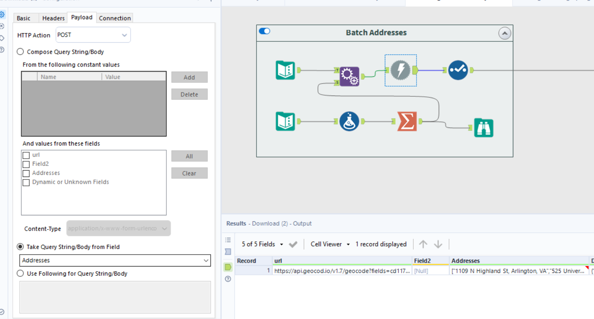Open the HTTP Action dropdown
The height and width of the screenshot is (319, 594).
[93, 35]
